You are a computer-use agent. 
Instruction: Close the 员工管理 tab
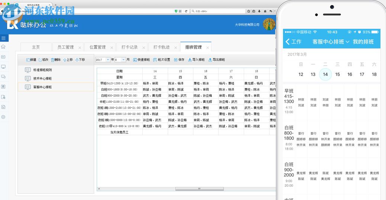(x=80, y=47)
